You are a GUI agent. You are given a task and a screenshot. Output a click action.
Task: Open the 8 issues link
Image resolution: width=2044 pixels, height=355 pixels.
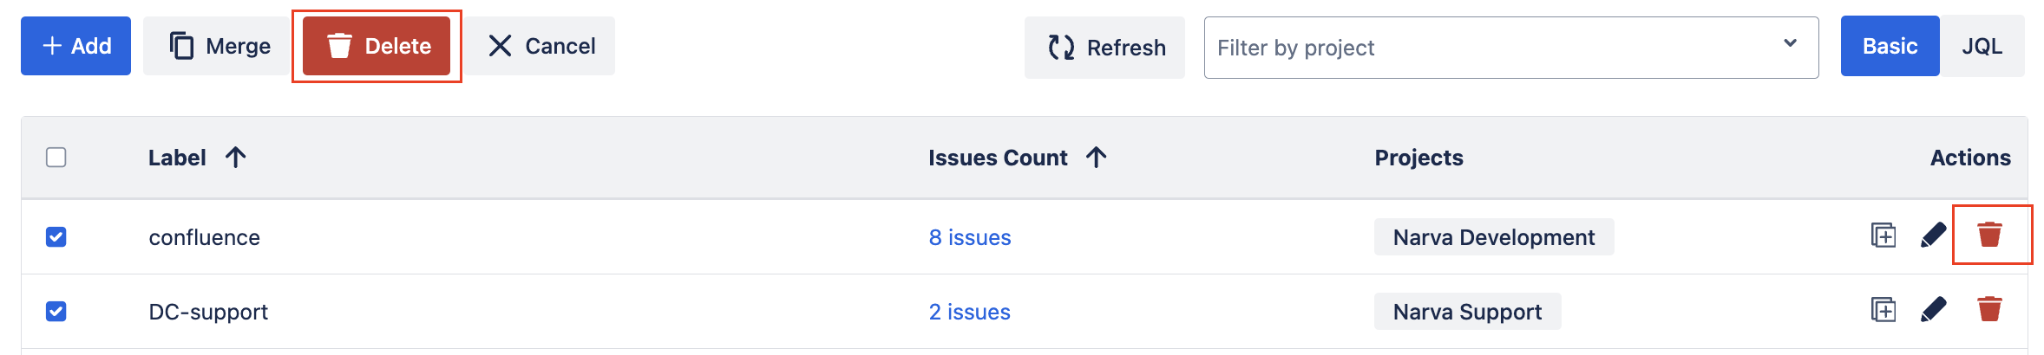[969, 237]
